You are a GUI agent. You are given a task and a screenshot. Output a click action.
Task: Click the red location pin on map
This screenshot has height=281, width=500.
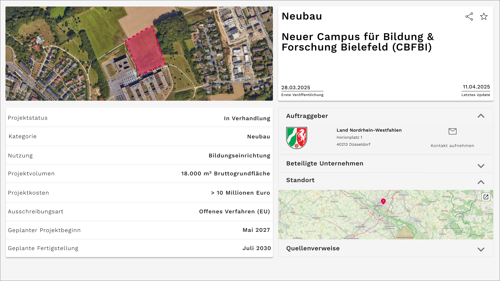(x=383, y=201)
